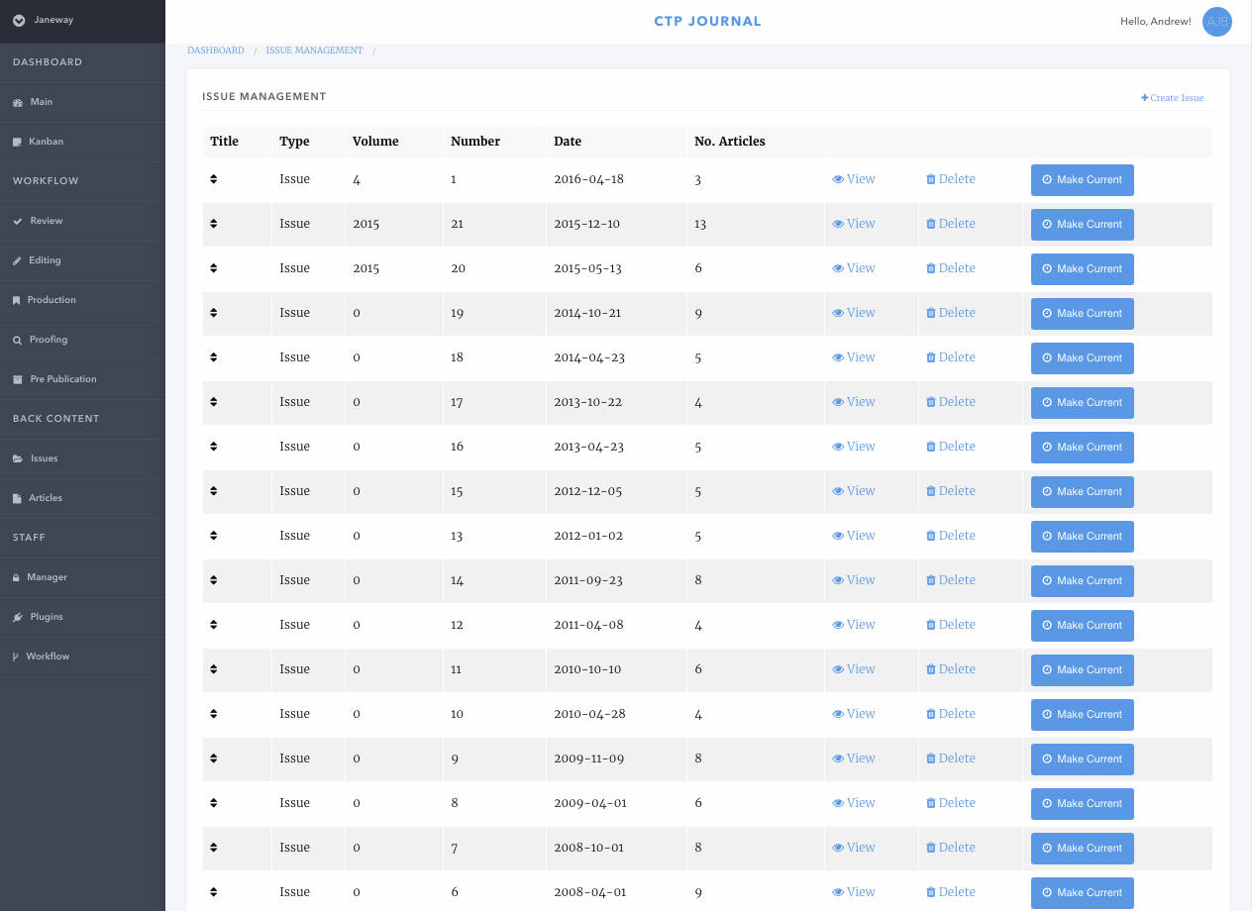View issue number 19
1252x911 pixels.
click(854, 313)
